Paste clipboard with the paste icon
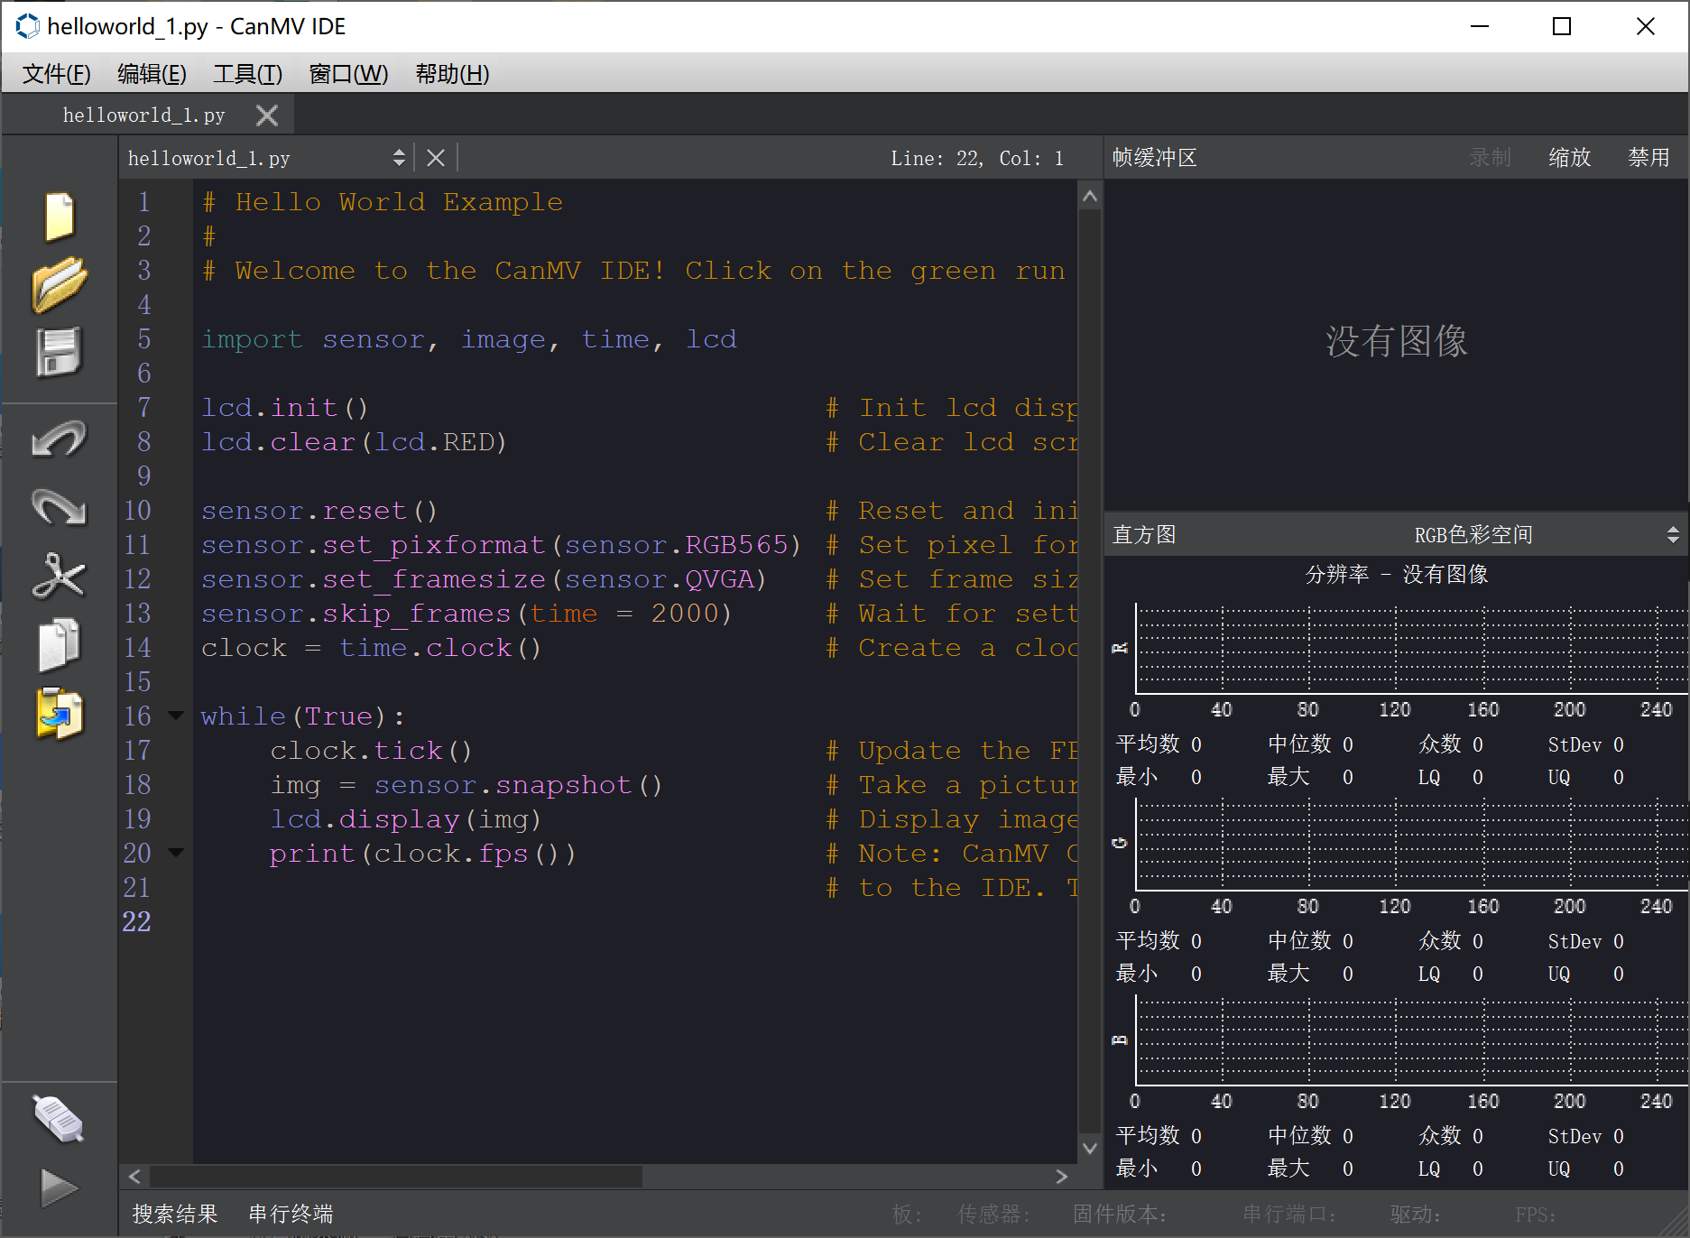 (59, 713)
